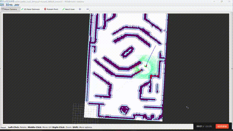Click the robot pose marker on the map
The height and width of the screenshot is (131, 233).
pyautogui.click(x=146, y=66)
